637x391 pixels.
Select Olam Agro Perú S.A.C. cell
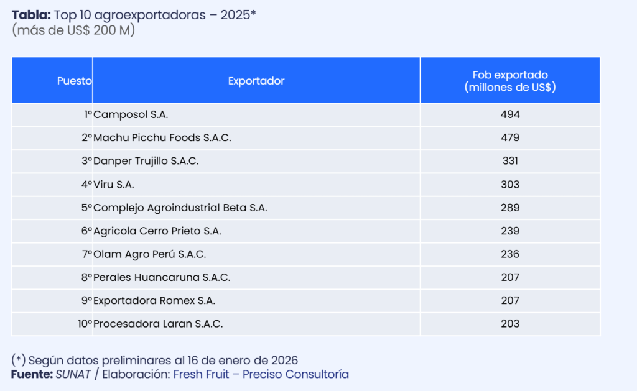click(149, 254)
